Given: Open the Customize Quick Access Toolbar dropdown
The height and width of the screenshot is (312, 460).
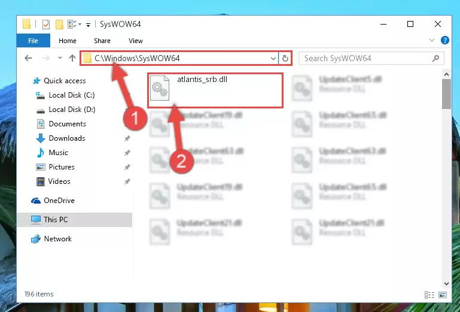Looking at the screenshot, I should click(88, 25).
